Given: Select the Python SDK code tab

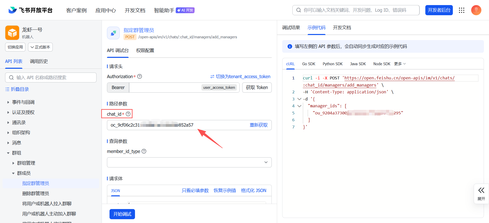Looking at the screenshot, I should pos(333,64).
